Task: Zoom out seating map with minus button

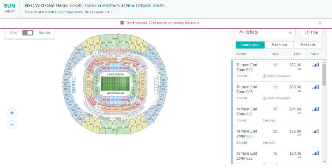Action: pos(12,125)
